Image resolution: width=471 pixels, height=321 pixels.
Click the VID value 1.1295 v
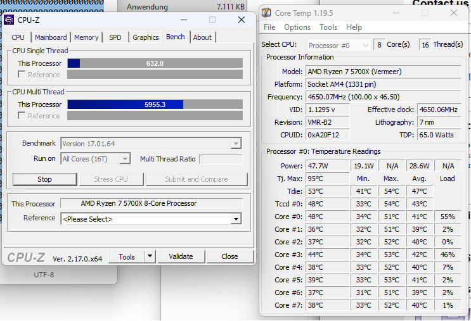click(327, 110)
